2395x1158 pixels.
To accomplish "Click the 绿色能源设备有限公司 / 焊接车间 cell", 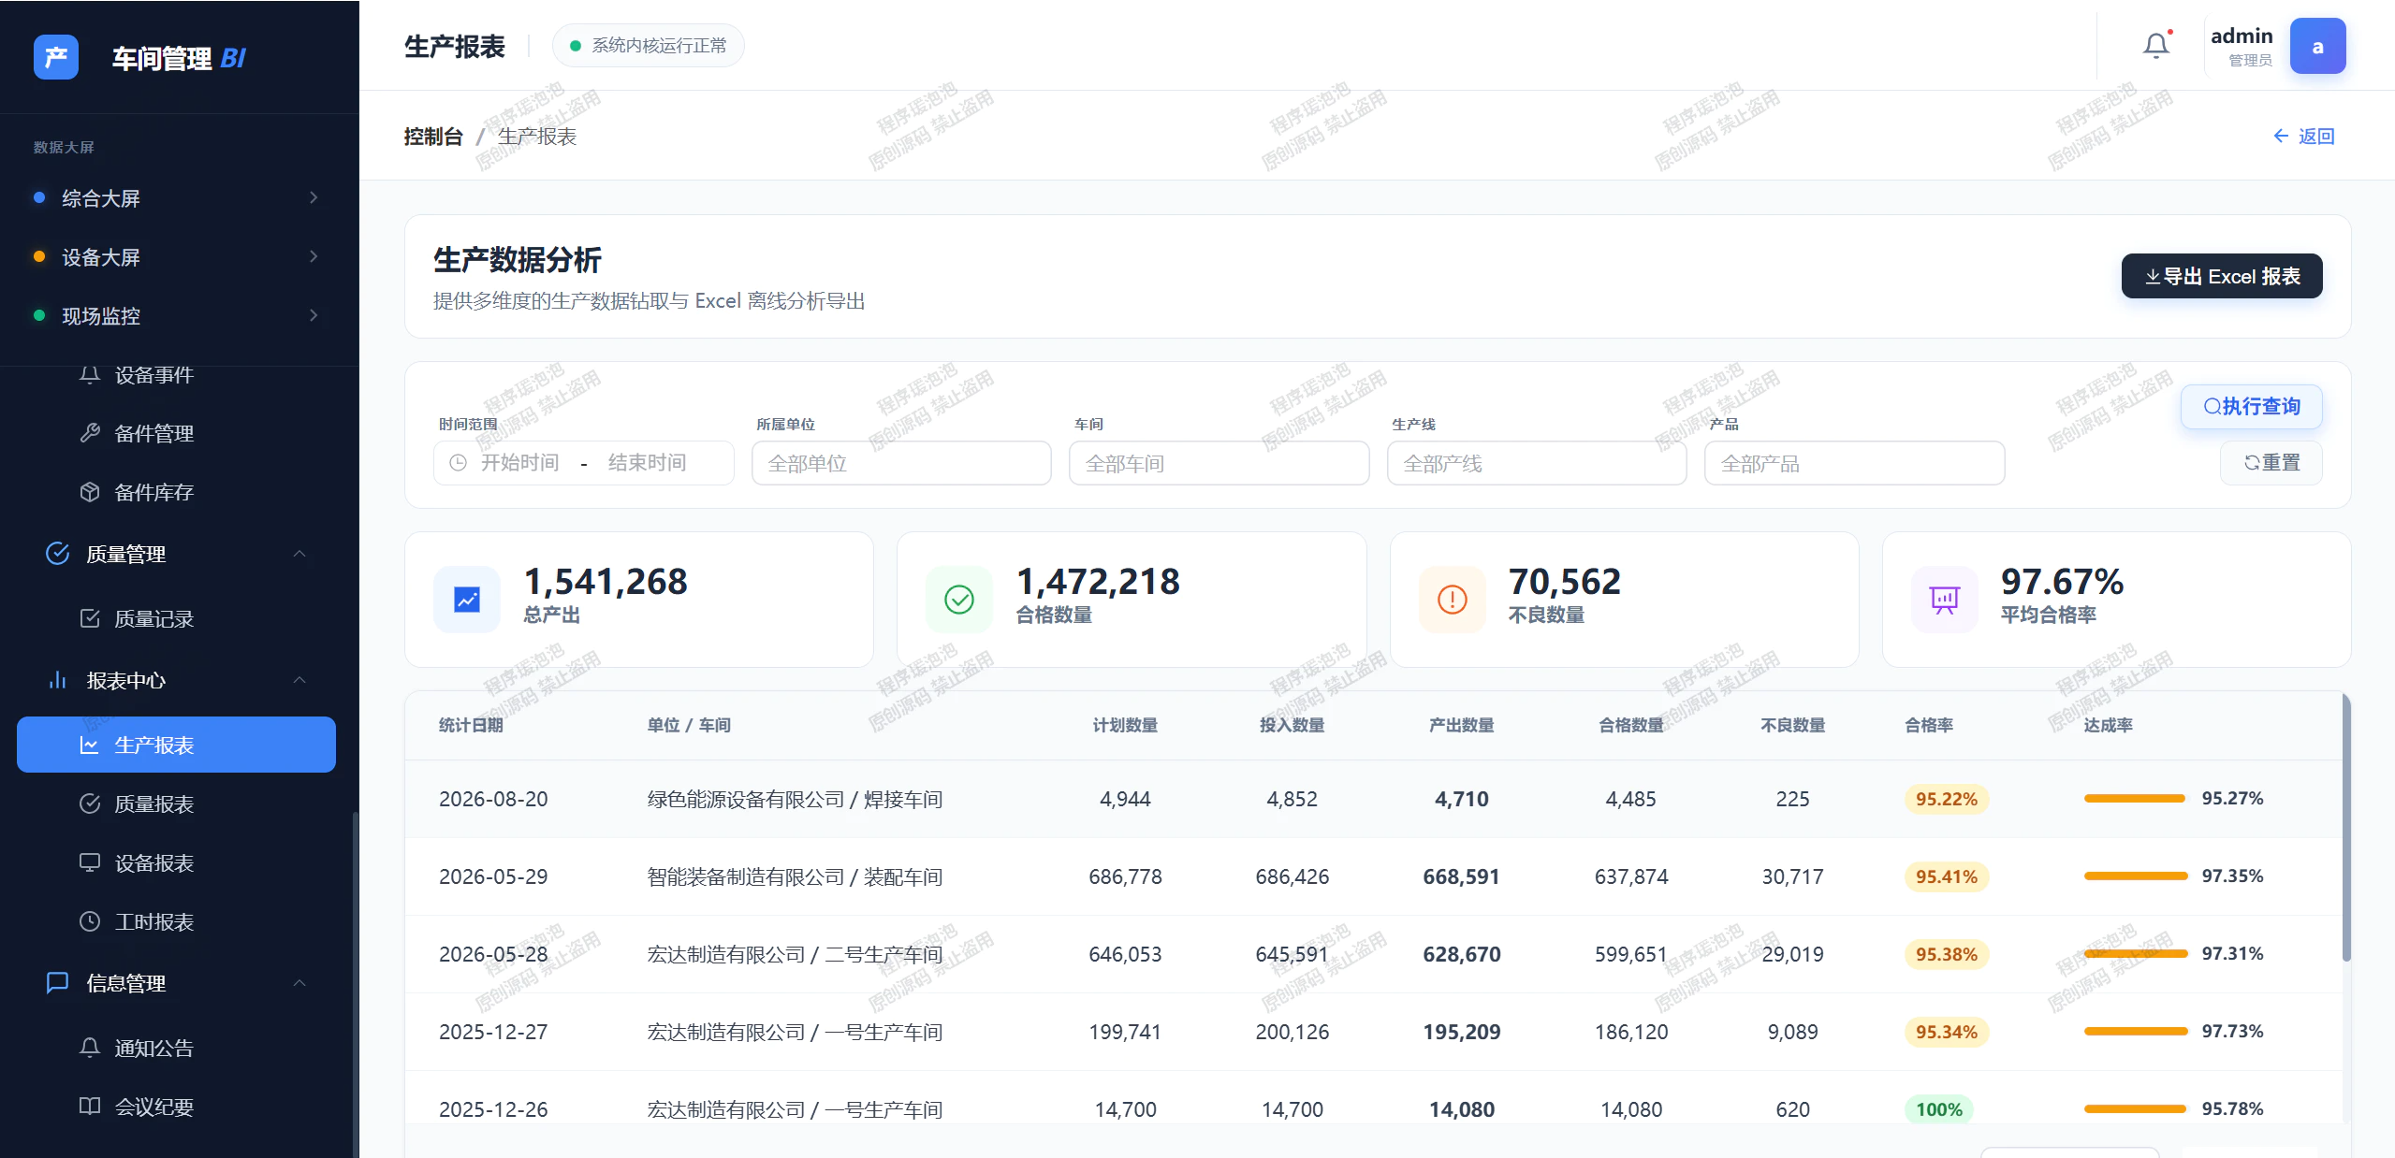I will point(794,799).
